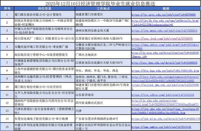Image resolution: width=201 pixels, height=131 pixels.
Task: Select the 序号 header cell
Action: (x=7, y=8)
